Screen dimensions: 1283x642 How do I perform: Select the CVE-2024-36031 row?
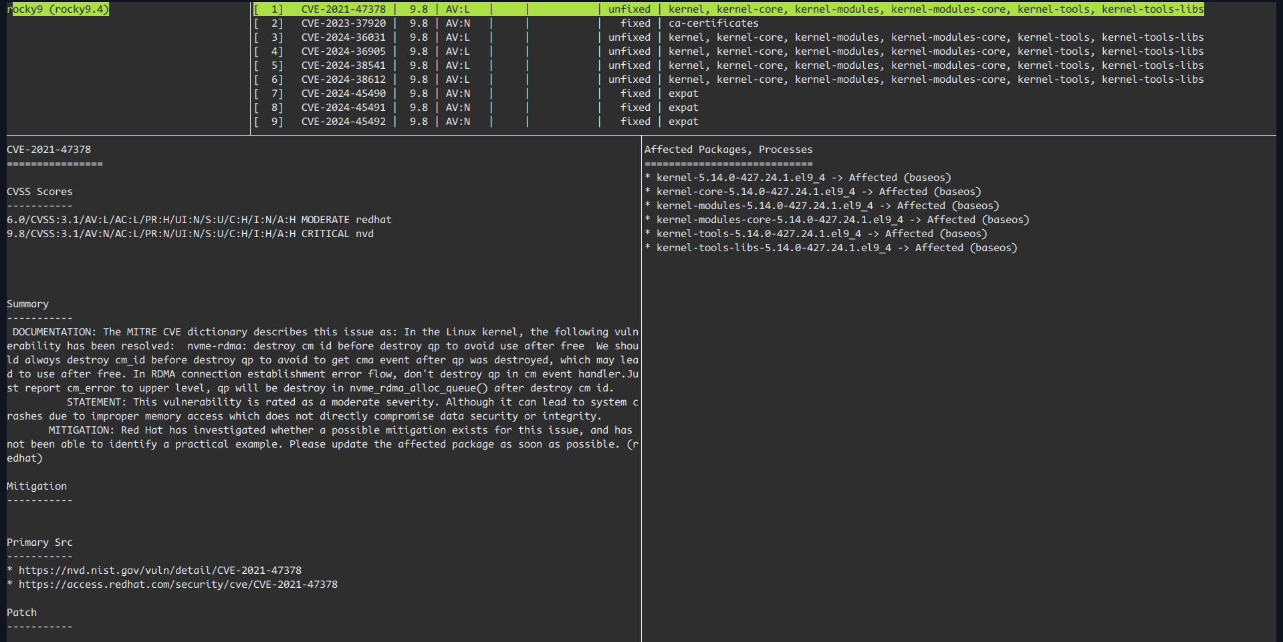344,37
